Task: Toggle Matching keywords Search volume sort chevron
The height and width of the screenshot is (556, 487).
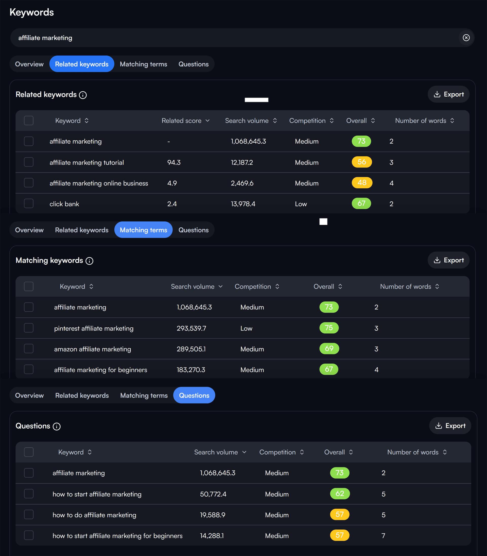Action: pyautogui.click(x=220, y=286)
